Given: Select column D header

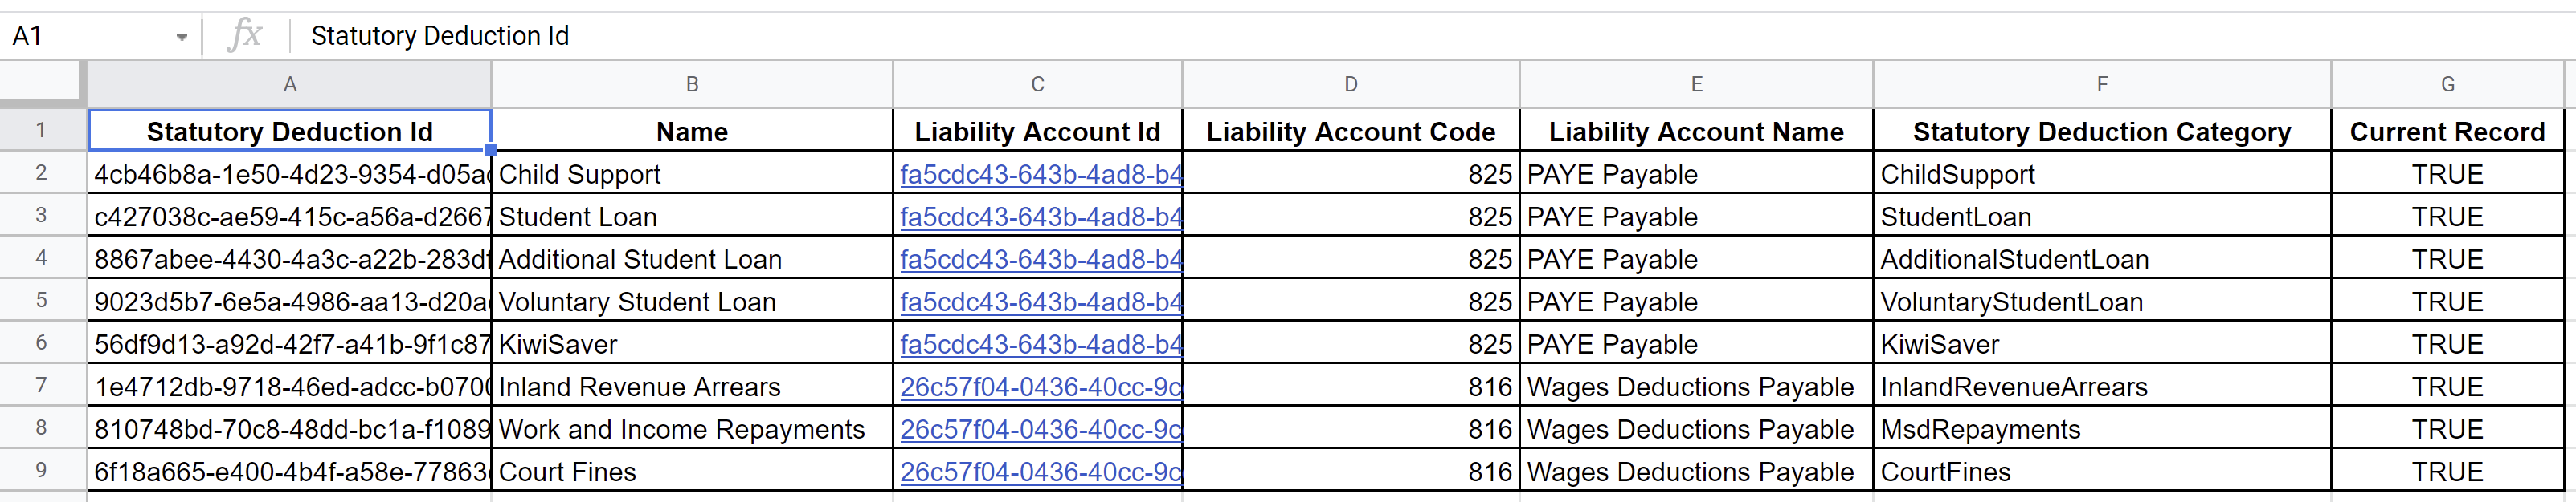Looking at the screenshot, I should pyautogui.click(x=1351, y=84).
